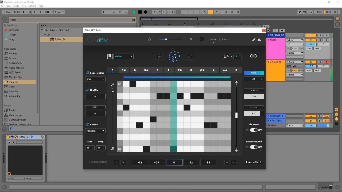This screenshot has height=192, width=342.
Task: Click the Riffer metronome icon
Action: pyautogui.click(x=150, y=39)
